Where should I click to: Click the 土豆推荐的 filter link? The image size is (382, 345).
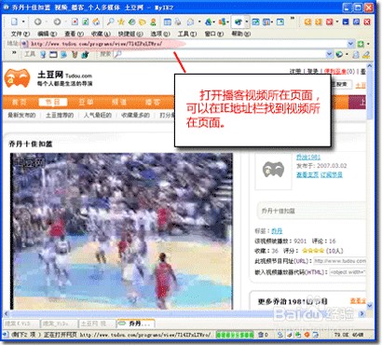pos(60,116)
